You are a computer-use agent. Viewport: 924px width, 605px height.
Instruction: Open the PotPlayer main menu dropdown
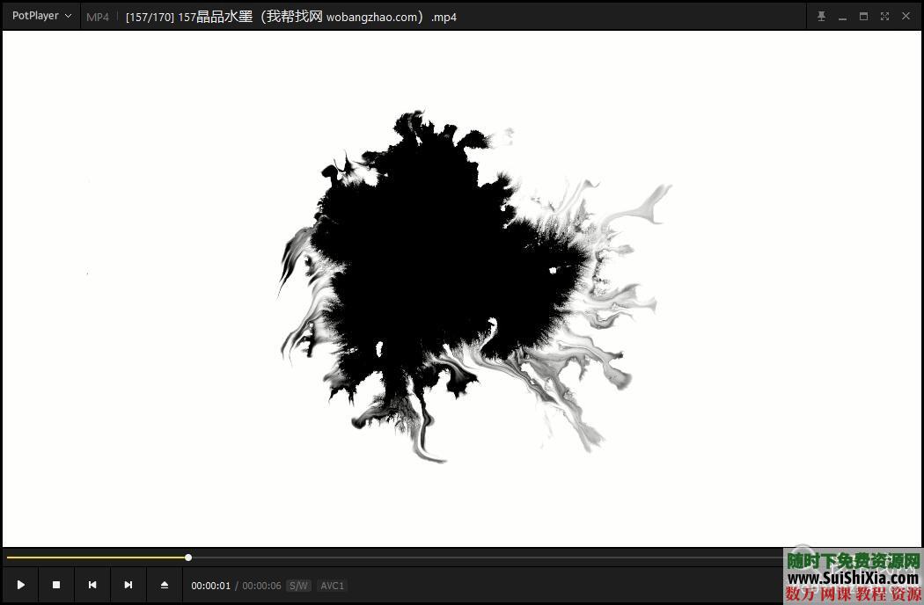[41, 16]
